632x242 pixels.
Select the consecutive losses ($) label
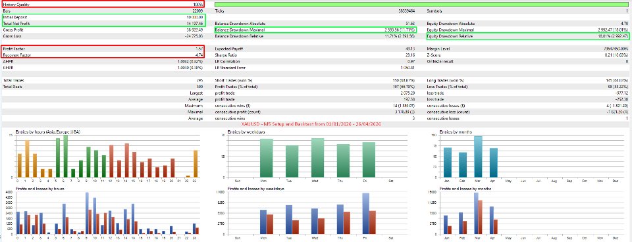(x=446, y=105)
